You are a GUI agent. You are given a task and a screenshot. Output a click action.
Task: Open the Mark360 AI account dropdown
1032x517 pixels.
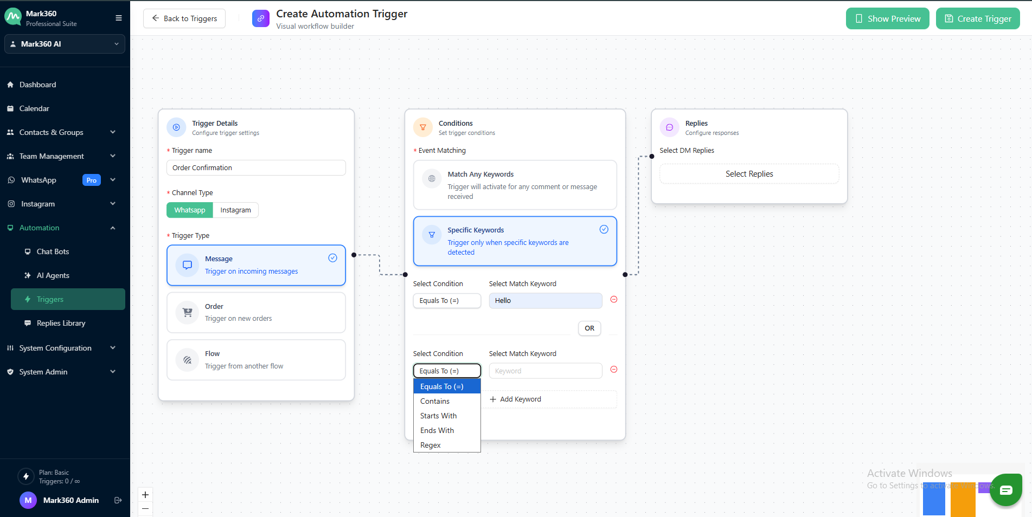tap(65, 44)
